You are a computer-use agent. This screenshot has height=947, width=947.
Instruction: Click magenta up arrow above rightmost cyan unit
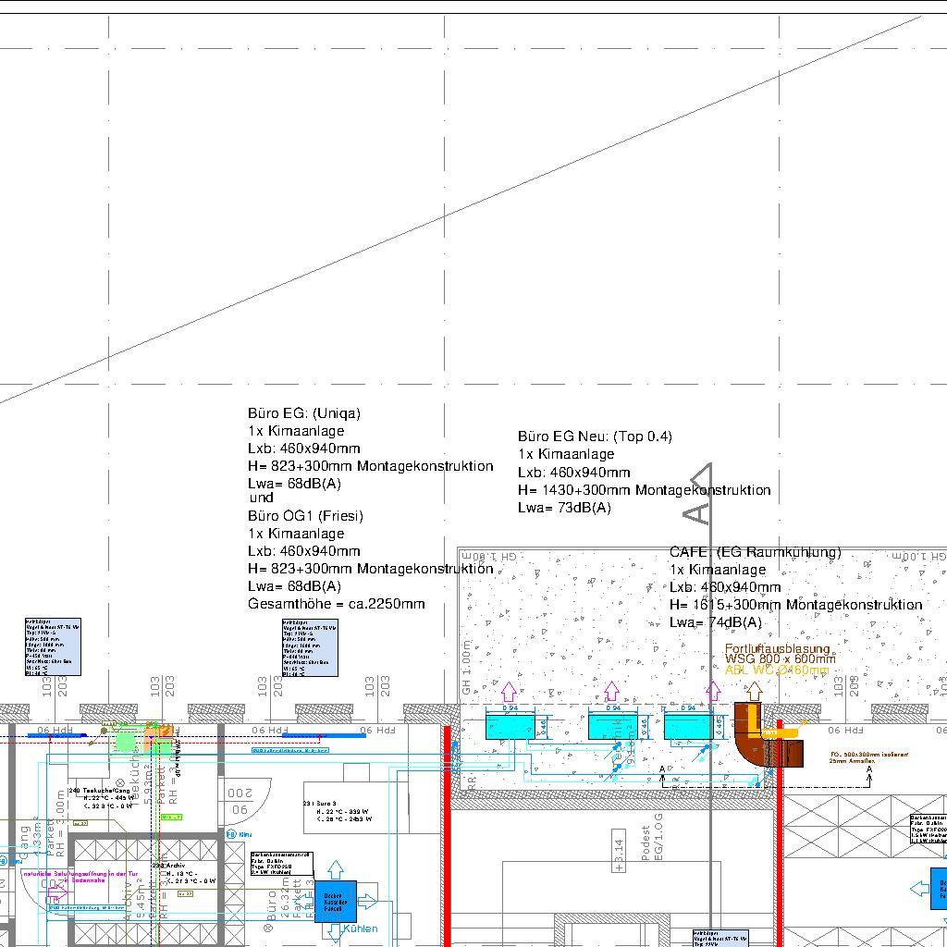tap(713, 691)
